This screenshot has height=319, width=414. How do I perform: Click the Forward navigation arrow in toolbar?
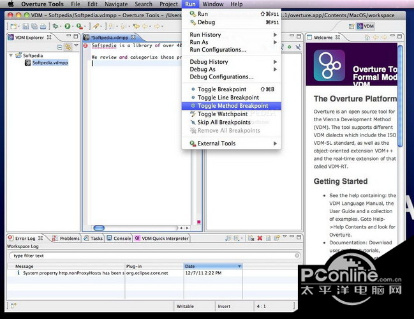(x=157, y=26)
